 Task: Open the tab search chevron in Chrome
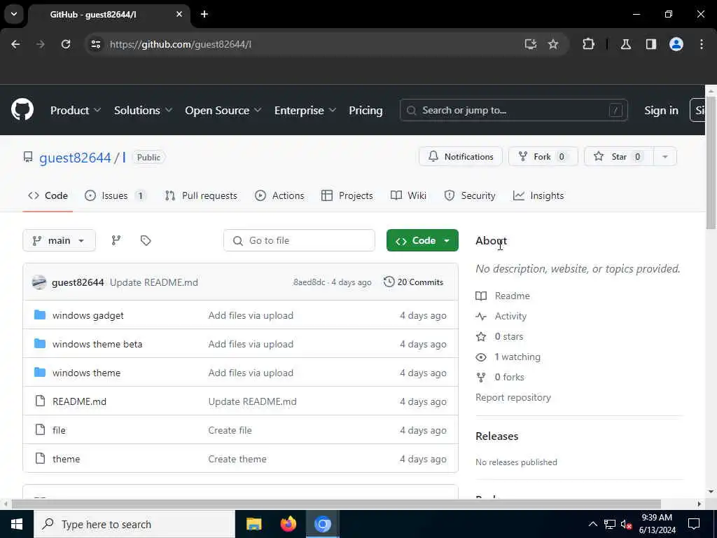tap(14, 14)
